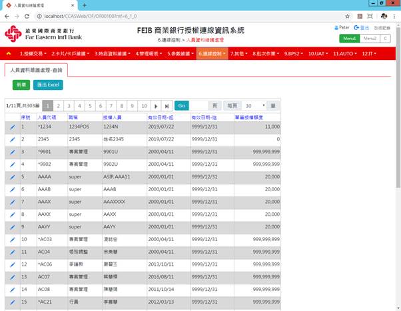Expand menu 2 card maintenance dropdown
Image resolution: width=401 pixels, height=311 pixels.
pos(71,54)
